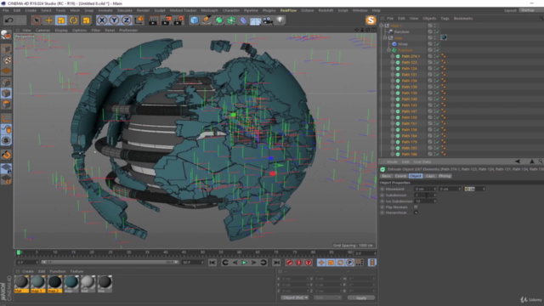Image resolution: width=544 pixels, height=306 pixels.
Task: Open Object Manager Tags menu
Action: 445,19
